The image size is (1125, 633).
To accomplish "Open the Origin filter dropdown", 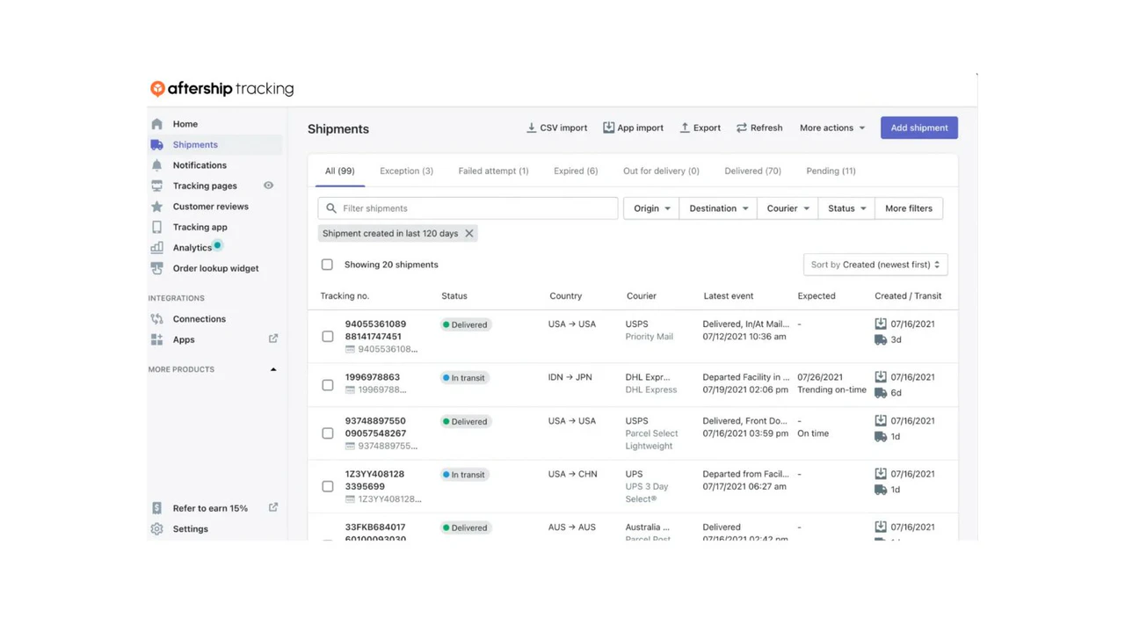I will (x=651, y=208).
